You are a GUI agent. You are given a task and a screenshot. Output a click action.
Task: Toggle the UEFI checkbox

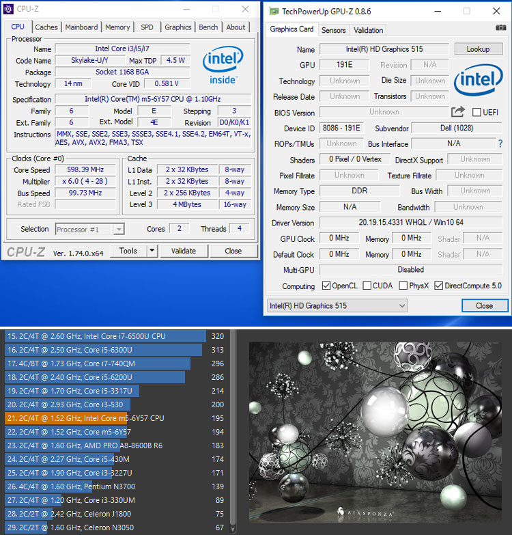(477, 112)
